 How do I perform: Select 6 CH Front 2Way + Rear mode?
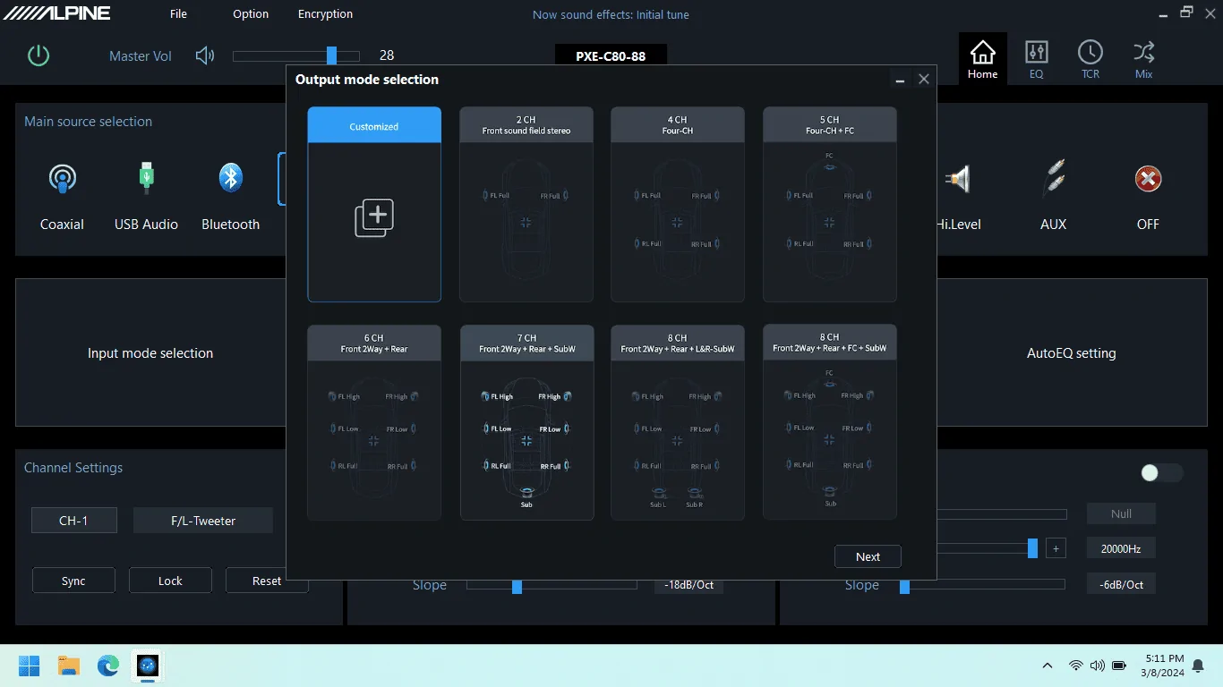374,422
